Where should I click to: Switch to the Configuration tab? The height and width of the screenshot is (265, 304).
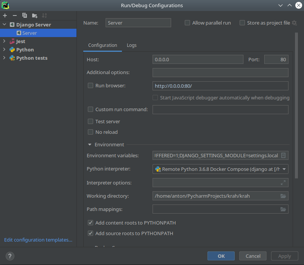tap(103, 45)
